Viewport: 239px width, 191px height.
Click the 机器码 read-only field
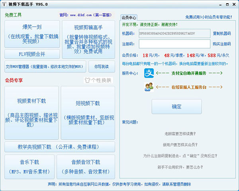174,33
